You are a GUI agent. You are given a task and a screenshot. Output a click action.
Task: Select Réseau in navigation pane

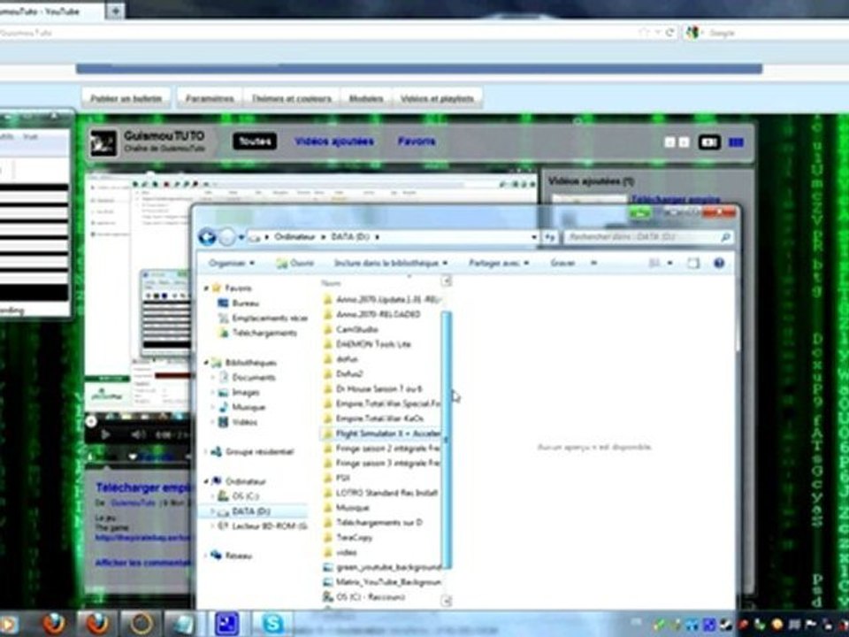tap(232, 556)
